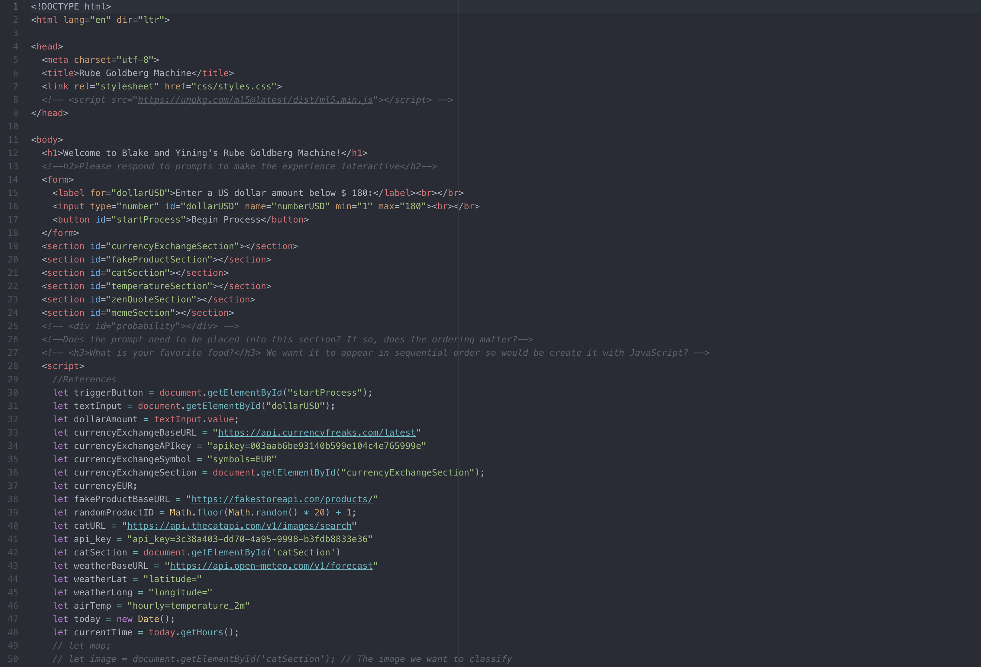Click the closing </form> tag
This screenshot has height=667, width=981.
(x=60, y=233)
